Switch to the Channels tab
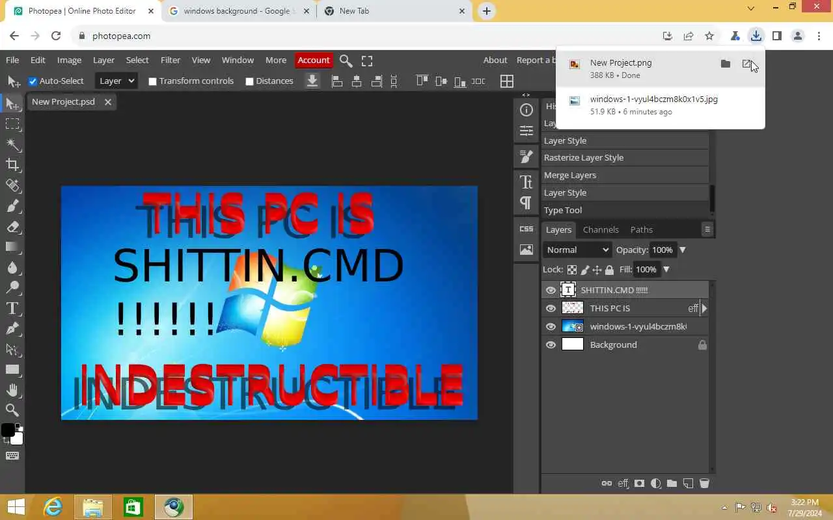Viewport: 833px width, 520px height. 601,229
